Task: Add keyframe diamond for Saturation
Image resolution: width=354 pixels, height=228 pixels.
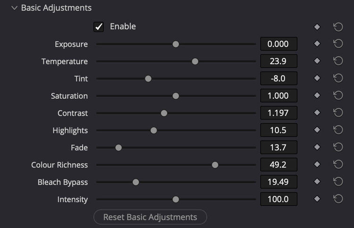Action: tap(317, 95)
